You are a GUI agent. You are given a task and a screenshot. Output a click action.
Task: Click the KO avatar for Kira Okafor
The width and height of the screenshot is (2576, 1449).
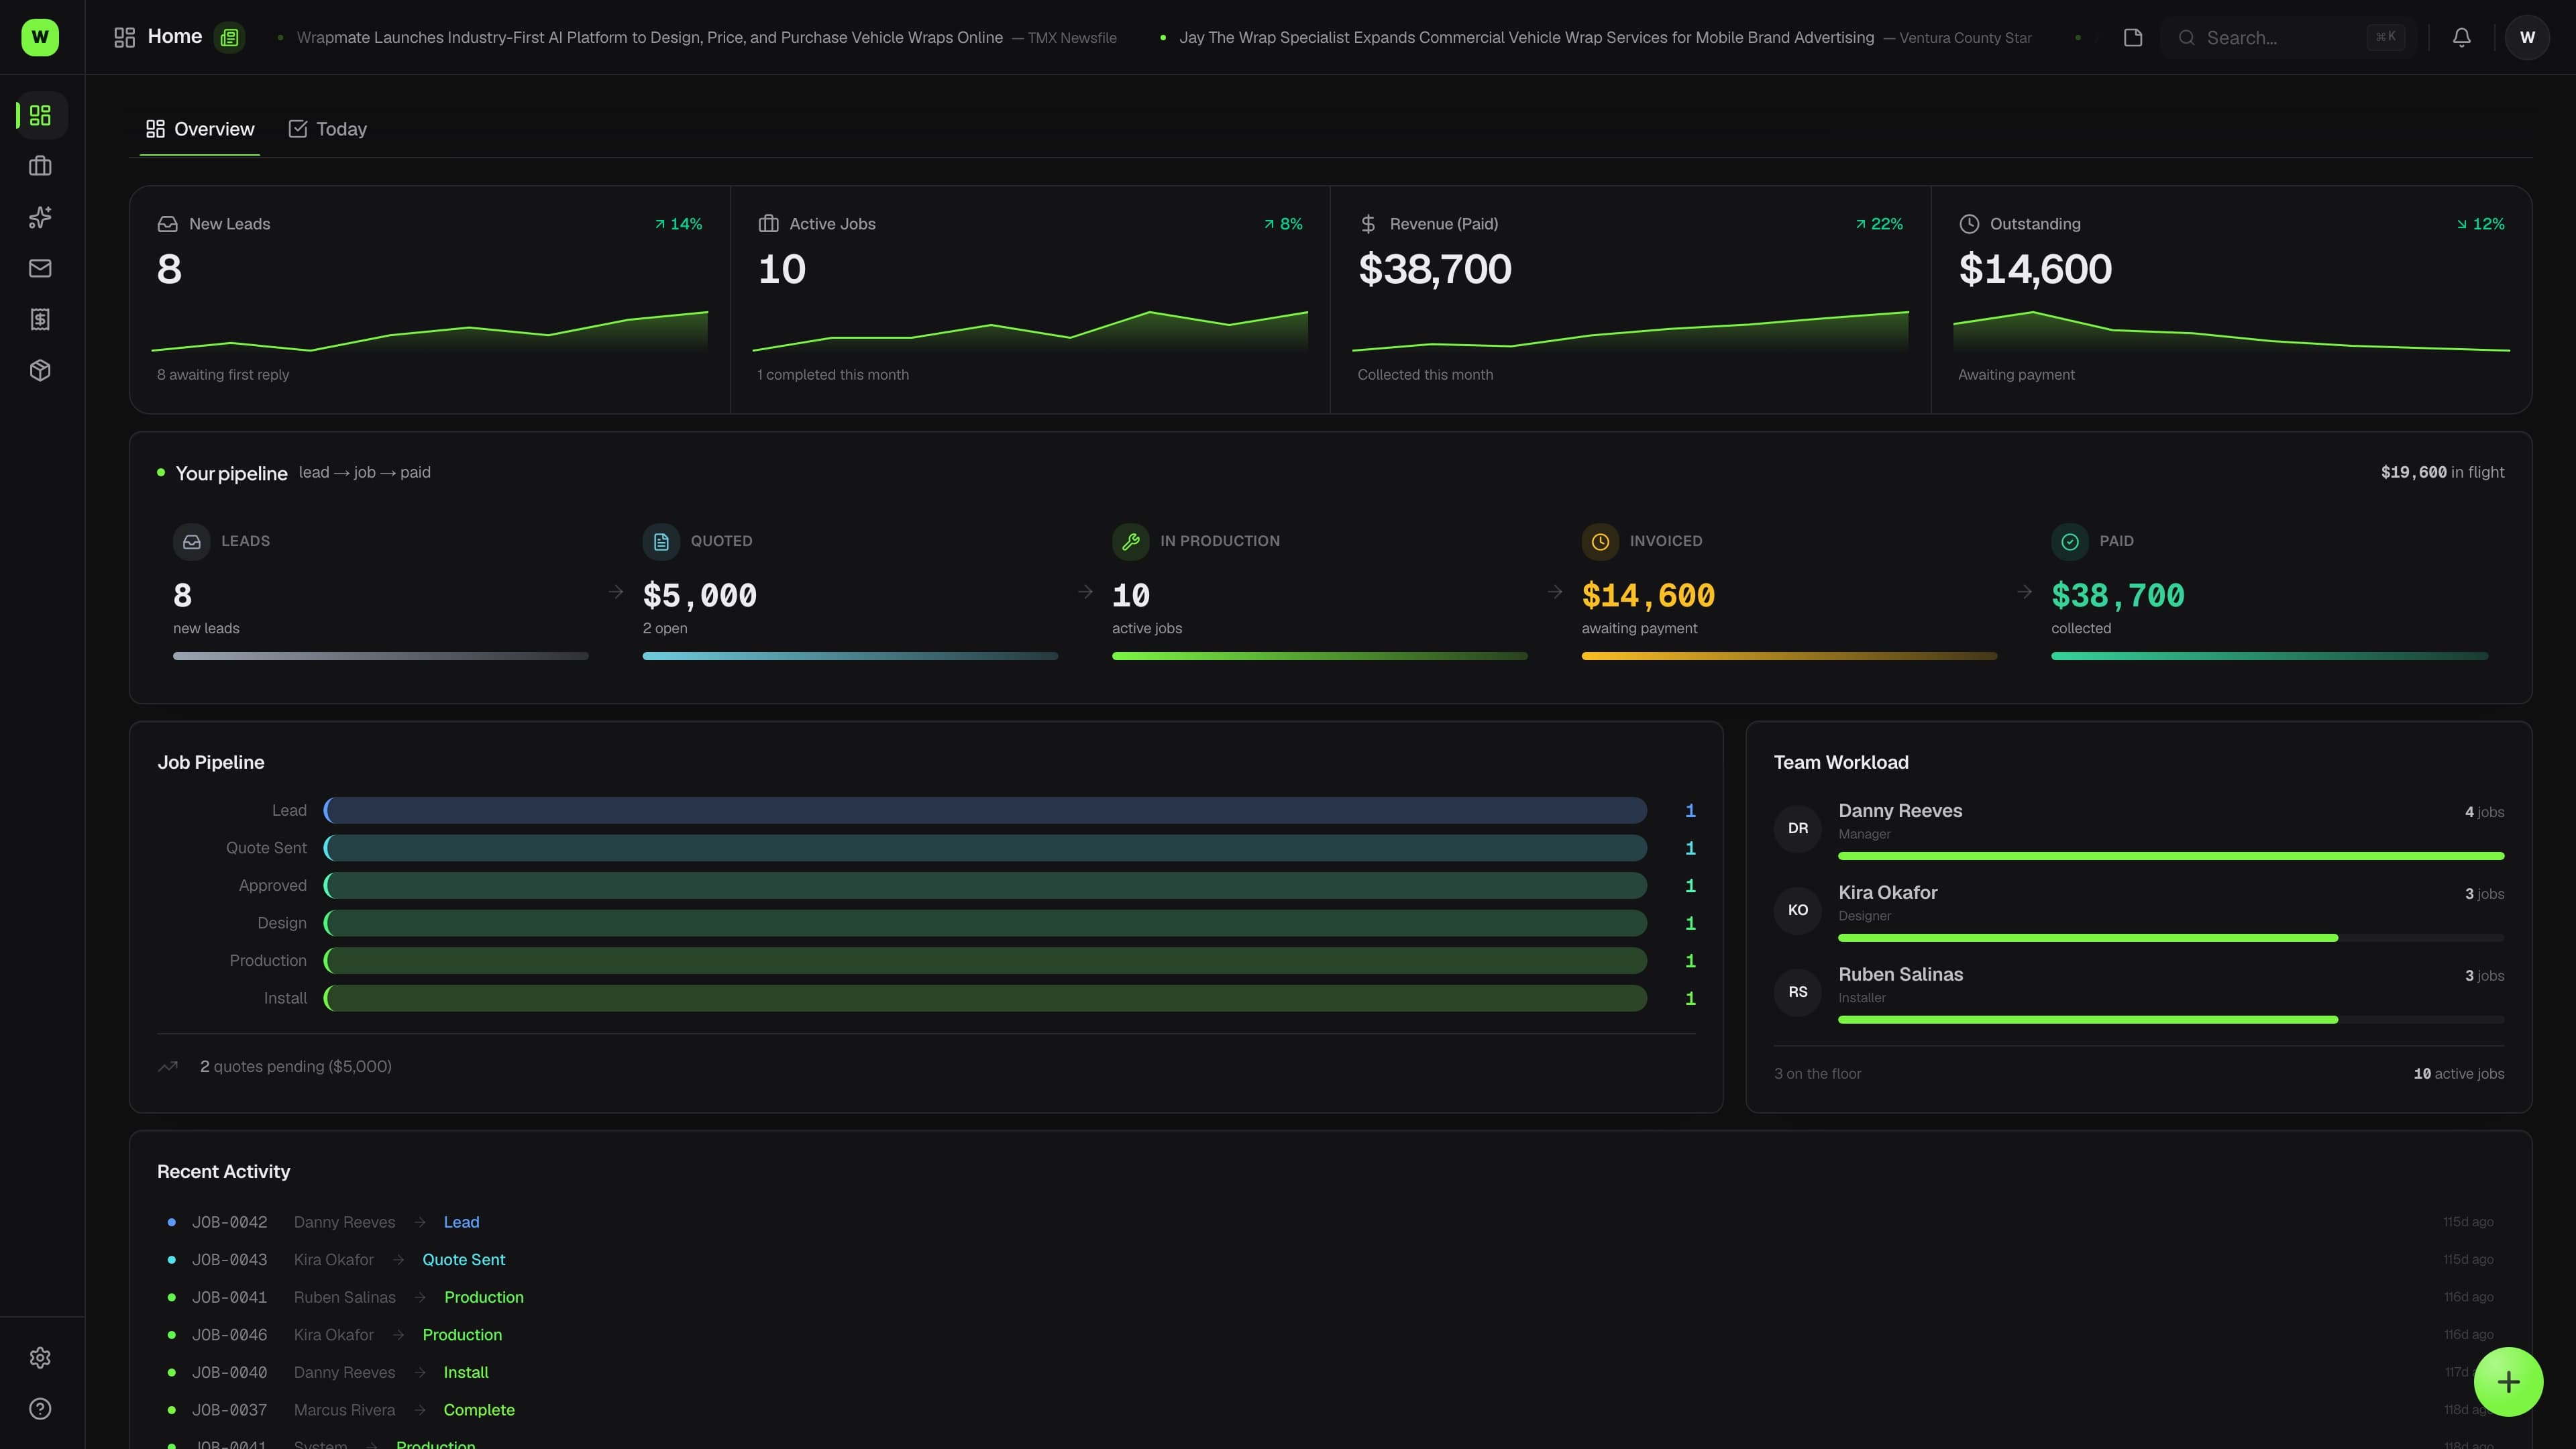[1798, 910]
